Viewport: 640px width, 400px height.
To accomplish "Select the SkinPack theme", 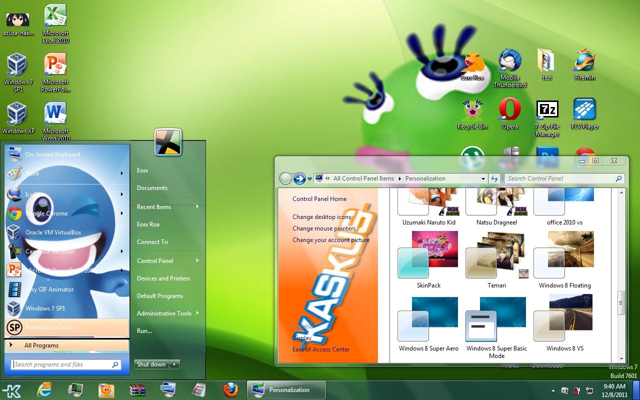I will 428,260.
